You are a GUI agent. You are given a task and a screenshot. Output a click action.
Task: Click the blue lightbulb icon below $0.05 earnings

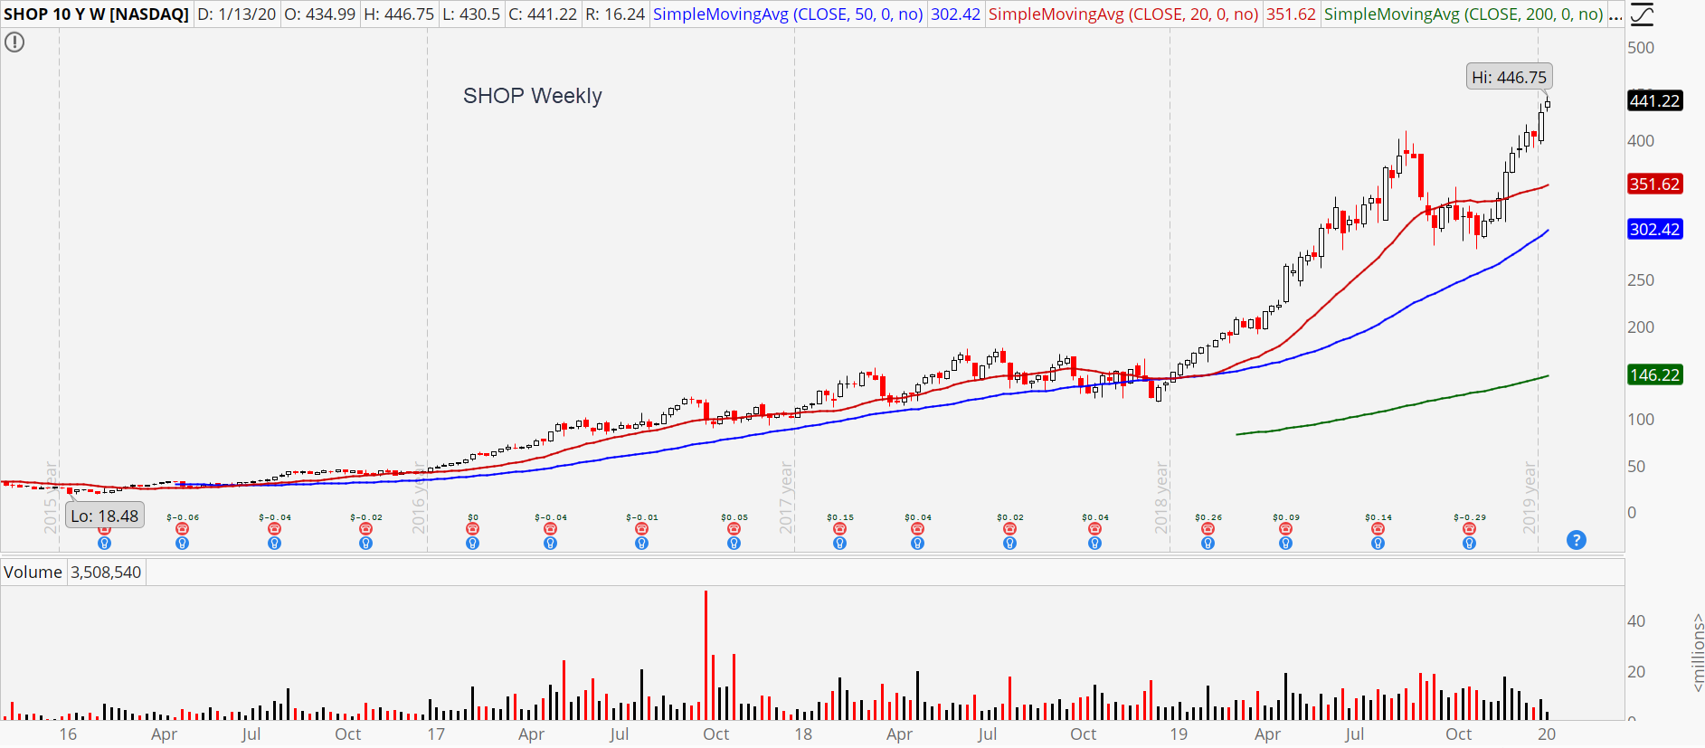(x=734, y=544)
